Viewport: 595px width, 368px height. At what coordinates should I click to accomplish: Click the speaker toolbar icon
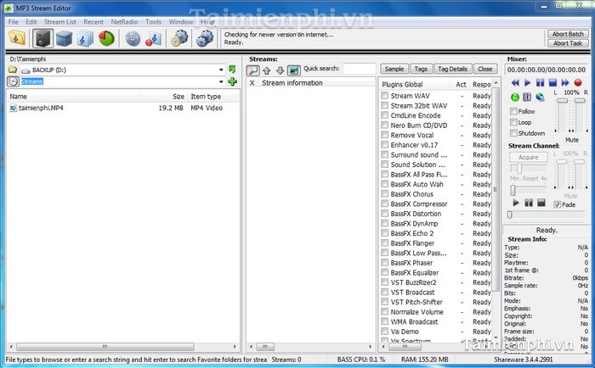[x=42, y=38]
